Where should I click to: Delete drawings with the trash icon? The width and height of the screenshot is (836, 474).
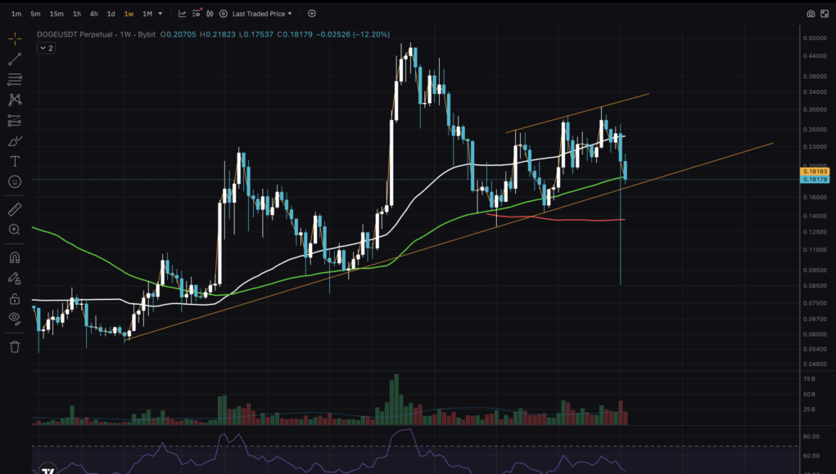pyautogui.click(x=15, y=347)
